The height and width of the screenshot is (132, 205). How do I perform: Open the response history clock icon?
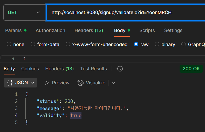point(120,69)
